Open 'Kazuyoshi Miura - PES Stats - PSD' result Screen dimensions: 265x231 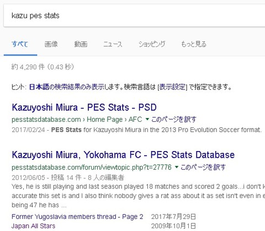click(84, 108)
